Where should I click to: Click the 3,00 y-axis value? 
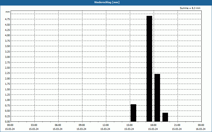coord(7,57)
